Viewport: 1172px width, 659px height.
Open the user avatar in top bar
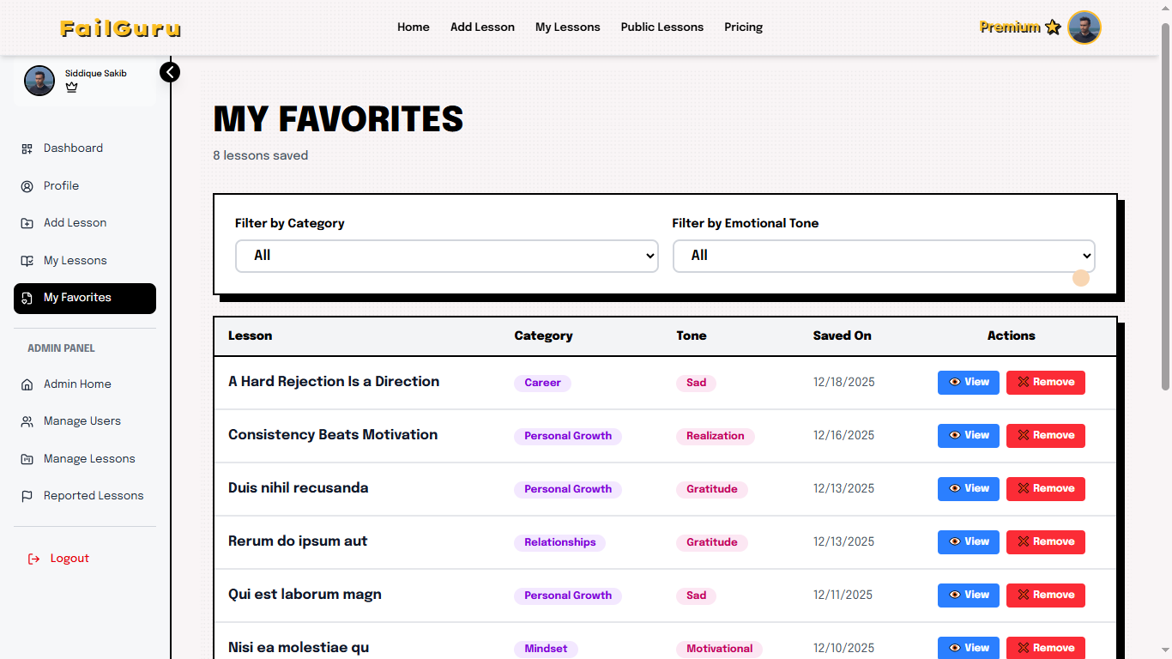(x=1084, y=27)
